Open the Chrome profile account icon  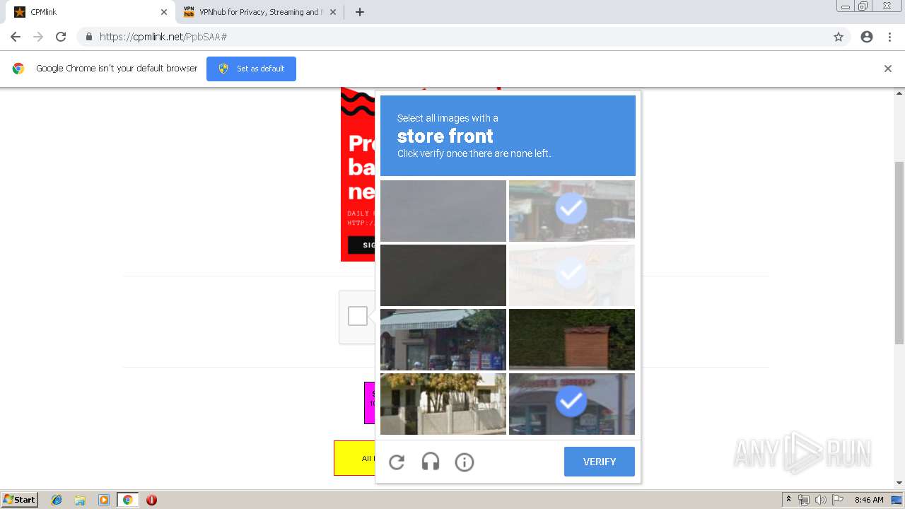867,37
